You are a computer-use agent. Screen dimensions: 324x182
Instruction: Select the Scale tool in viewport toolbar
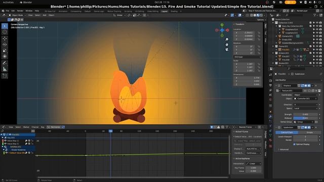coord(5,51)
